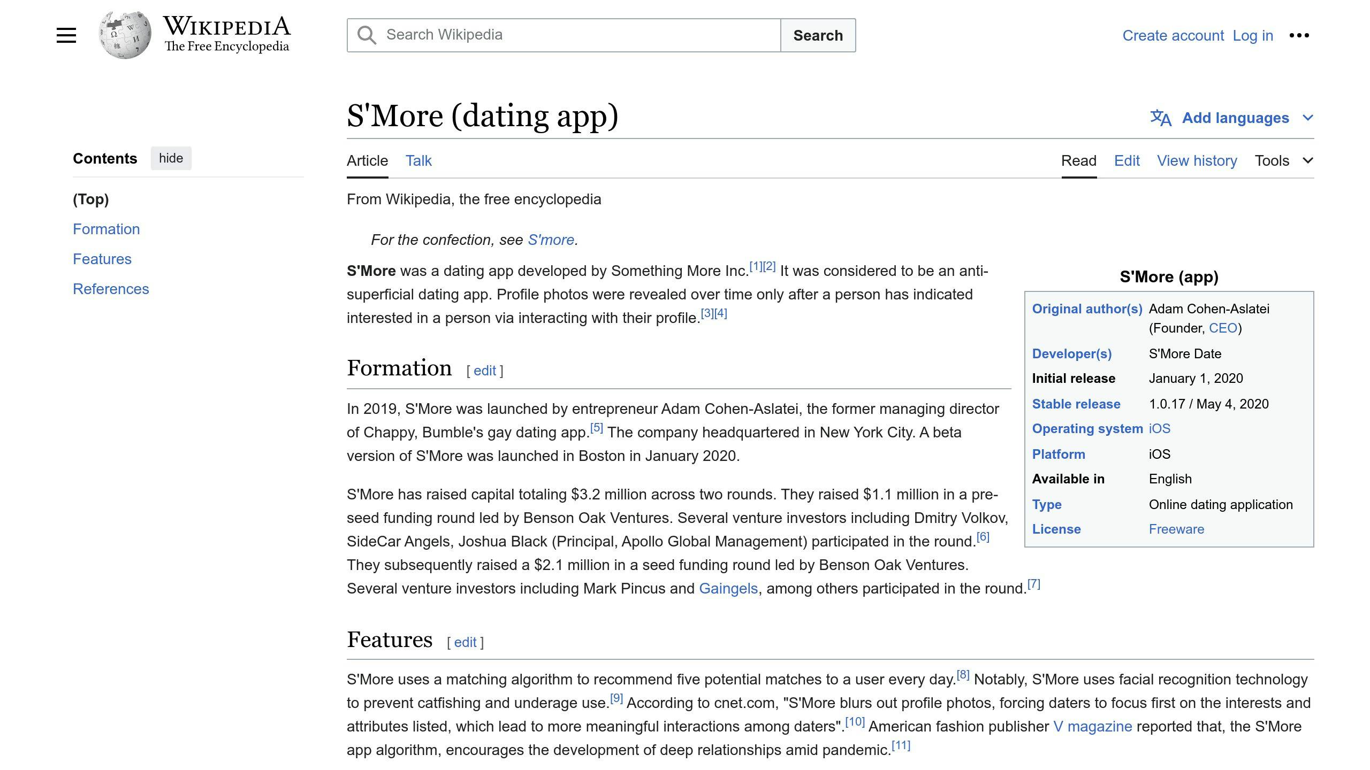Select the Read tab

pyautogui.click(x=1079, y=160)
